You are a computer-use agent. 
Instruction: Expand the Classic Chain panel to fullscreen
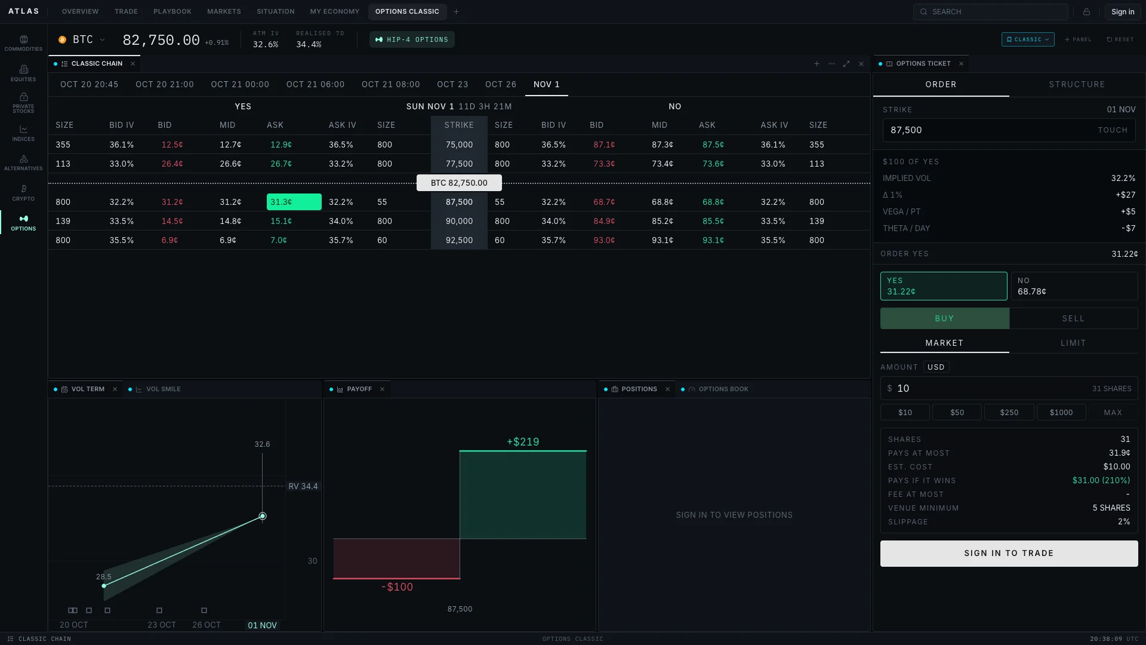tap(846, 64)
